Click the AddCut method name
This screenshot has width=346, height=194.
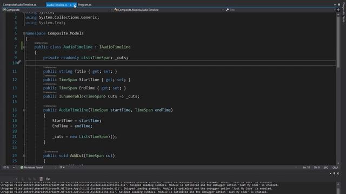pyautogui.click(x=77, y=156)
